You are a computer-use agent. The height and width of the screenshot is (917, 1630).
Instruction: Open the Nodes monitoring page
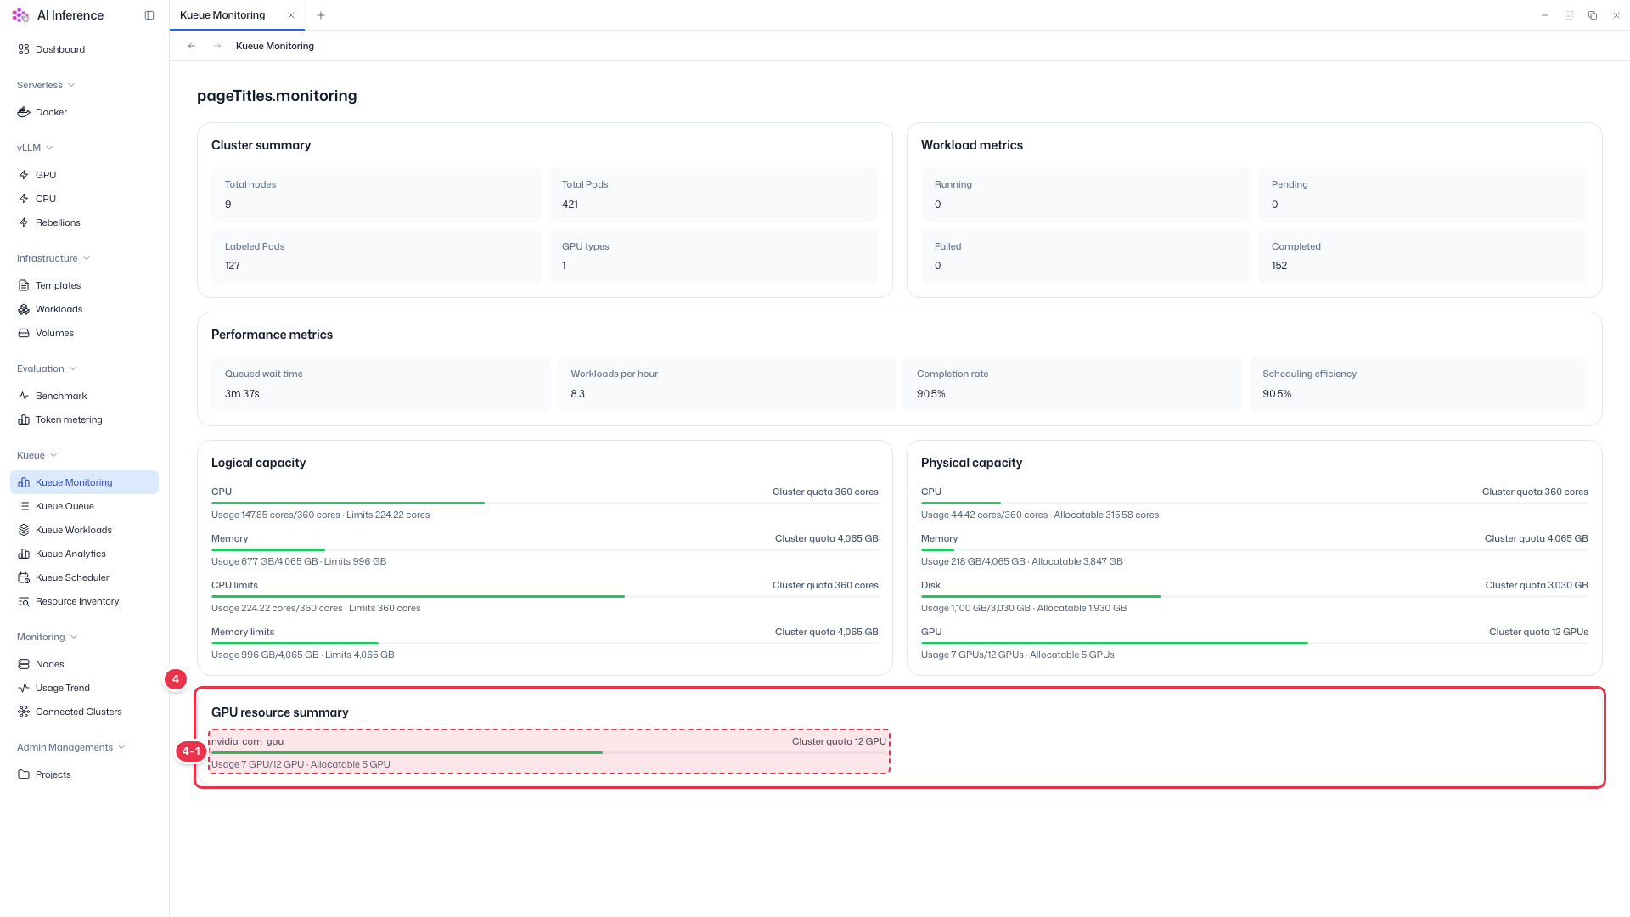coord(84,664)
